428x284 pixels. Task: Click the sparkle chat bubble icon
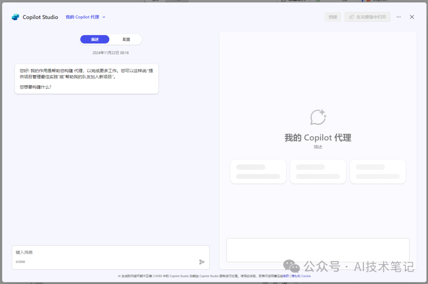tap(318, 117)
